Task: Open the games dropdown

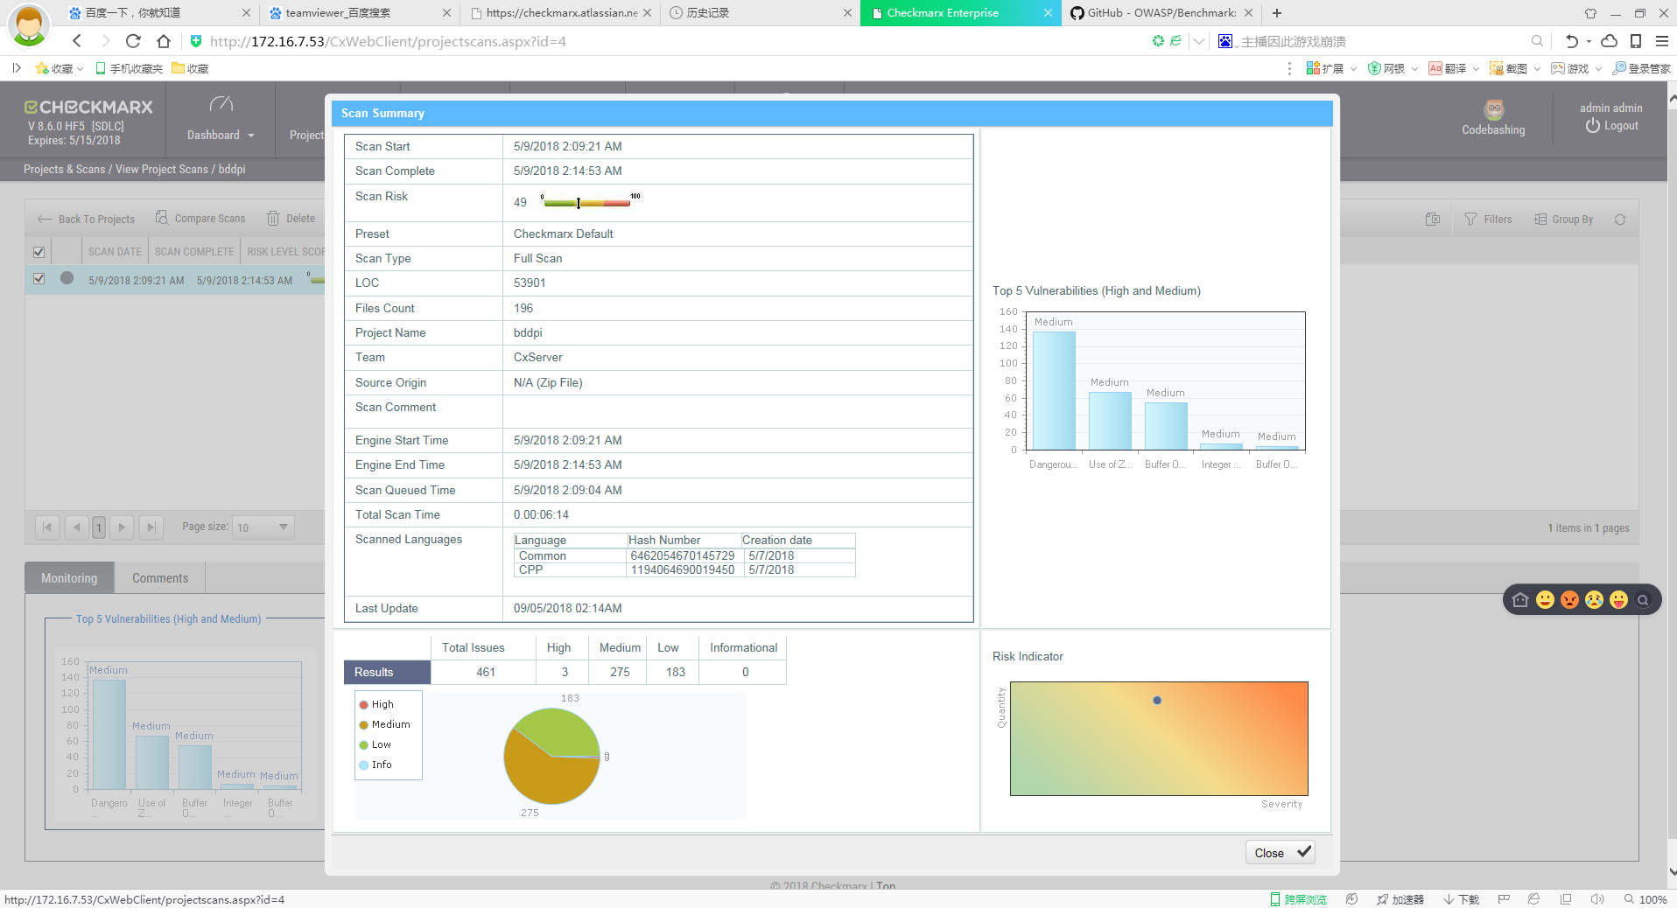Action: 1576,68
